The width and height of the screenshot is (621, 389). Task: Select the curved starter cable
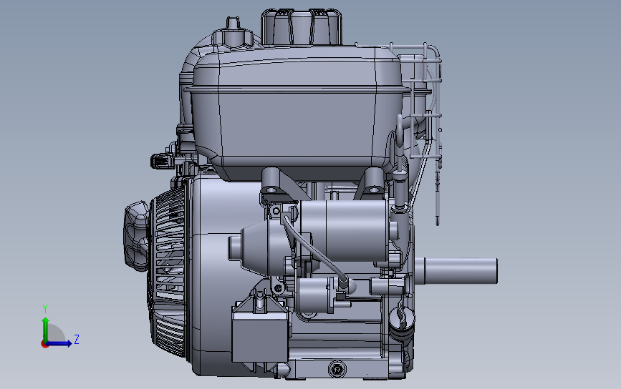click(314, 249)
